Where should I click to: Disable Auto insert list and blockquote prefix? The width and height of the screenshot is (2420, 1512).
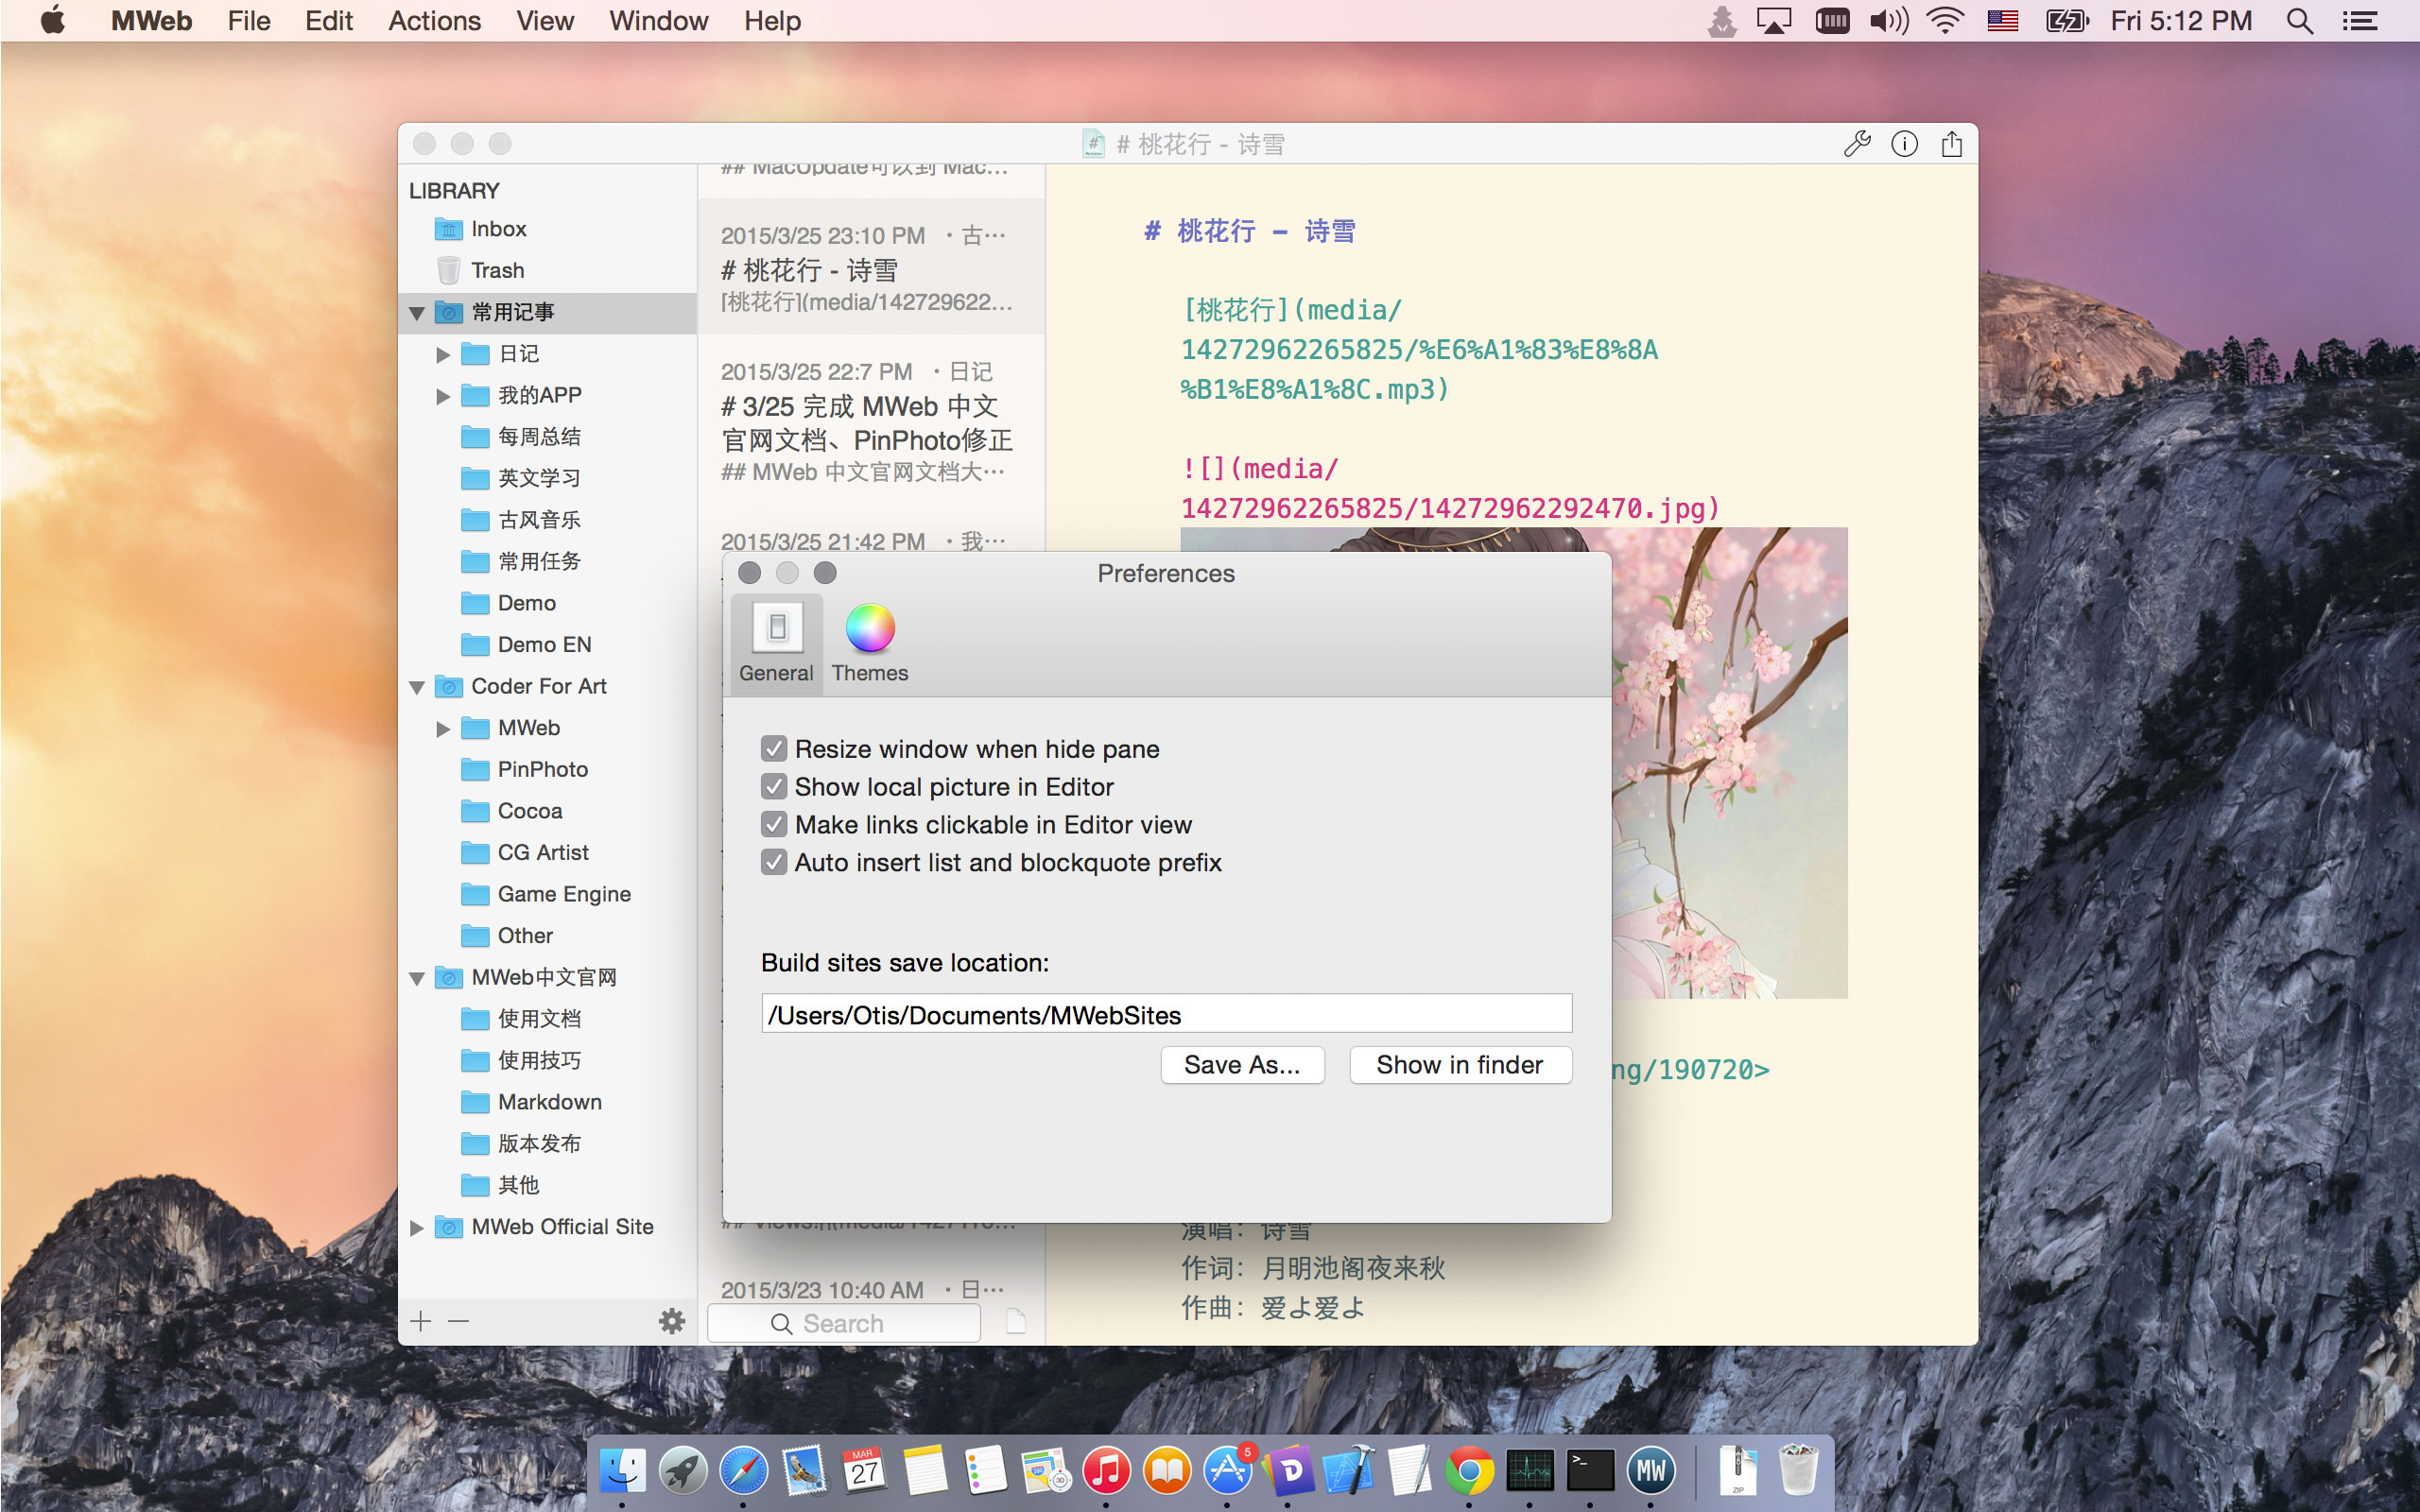point(774,862)
